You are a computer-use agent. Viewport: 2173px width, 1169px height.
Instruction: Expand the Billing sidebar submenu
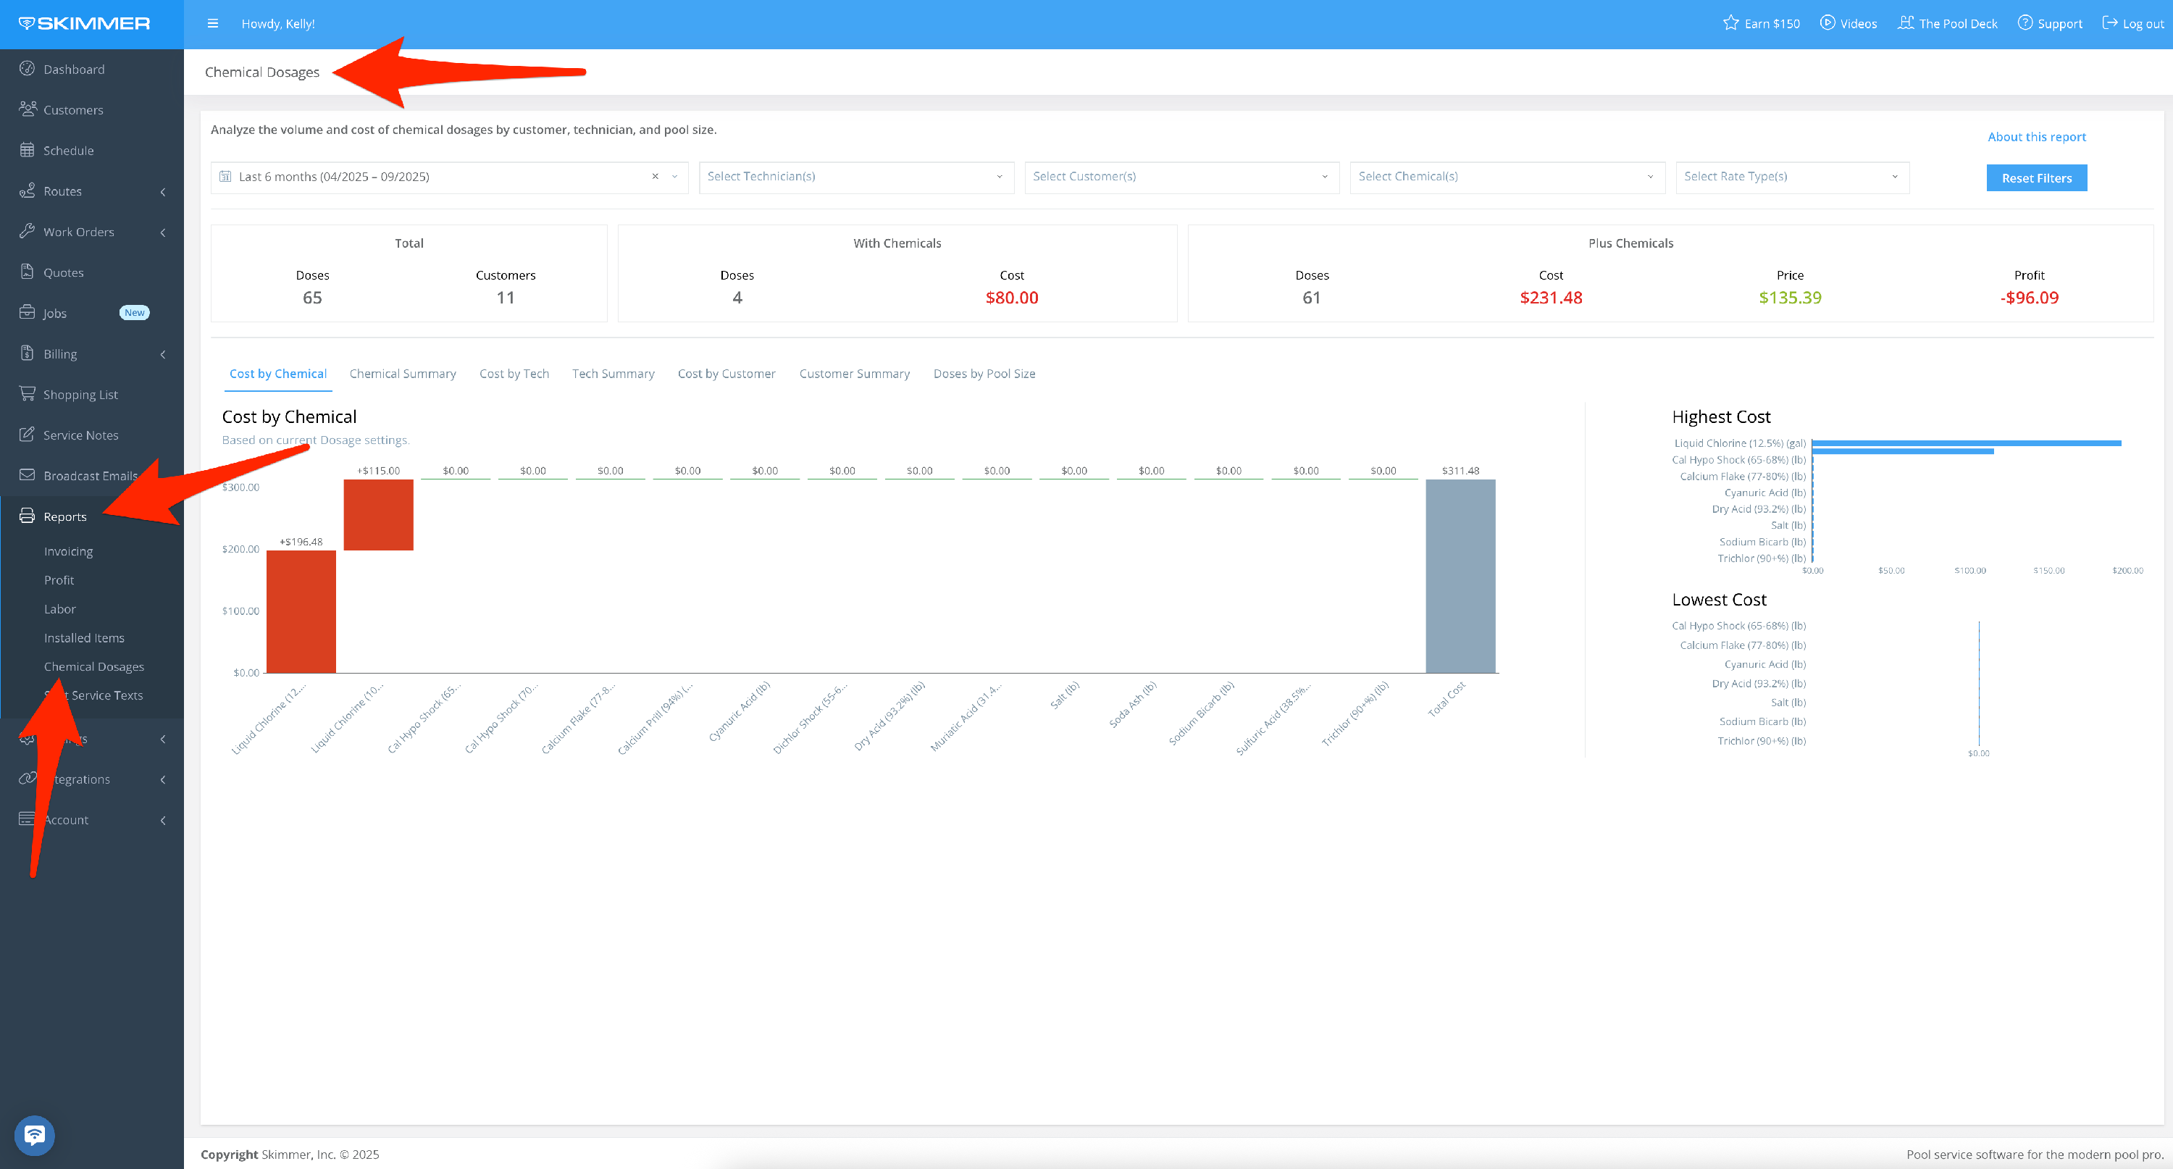[x=163, y=354]
